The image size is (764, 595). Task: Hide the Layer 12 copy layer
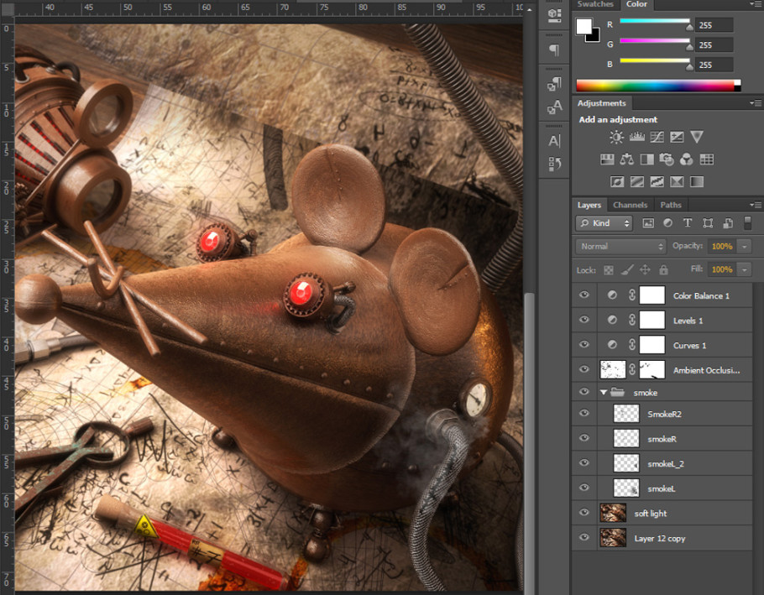[x=584, y=538]
